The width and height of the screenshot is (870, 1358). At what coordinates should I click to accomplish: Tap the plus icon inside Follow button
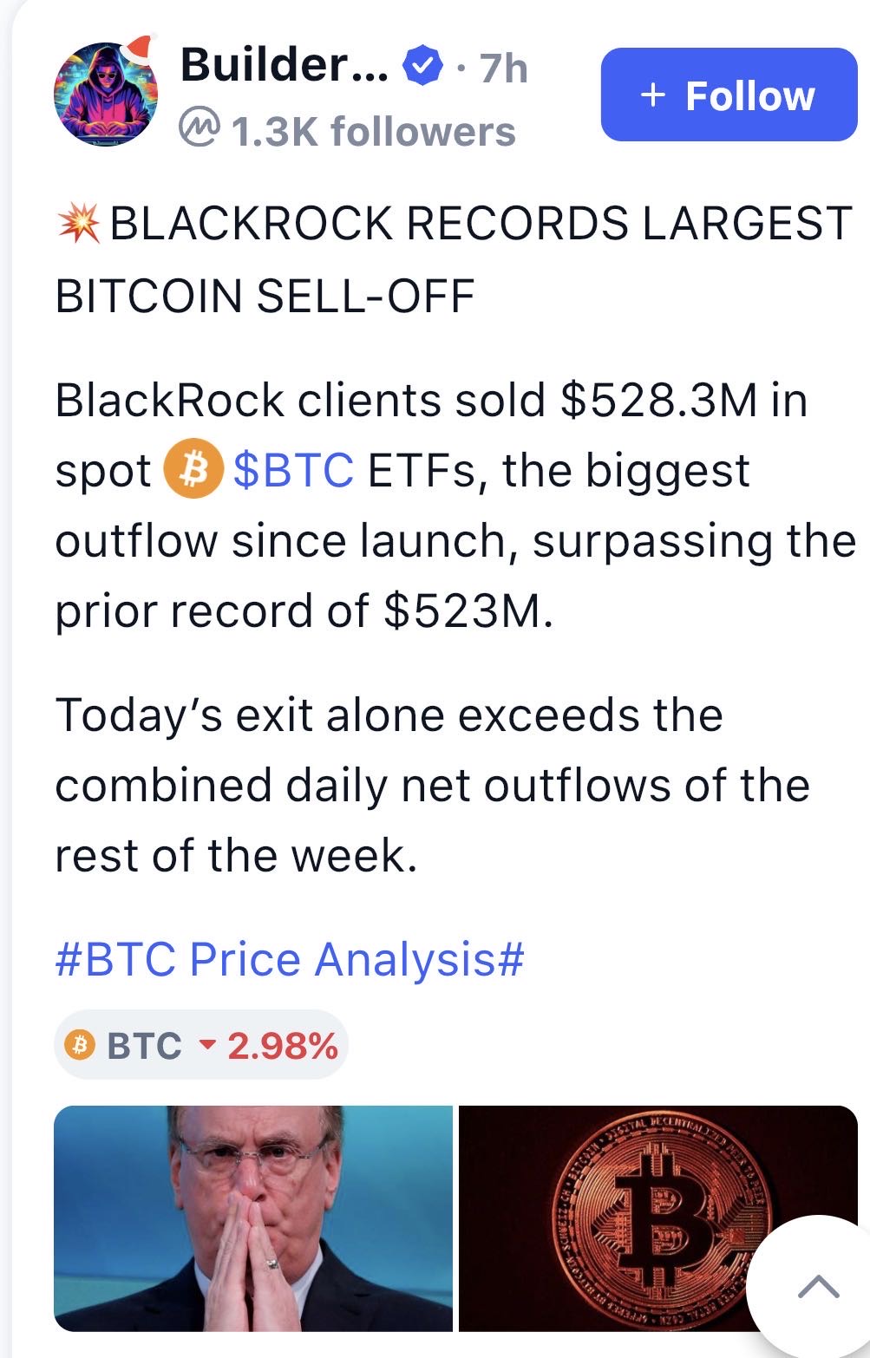coord(653,95)
